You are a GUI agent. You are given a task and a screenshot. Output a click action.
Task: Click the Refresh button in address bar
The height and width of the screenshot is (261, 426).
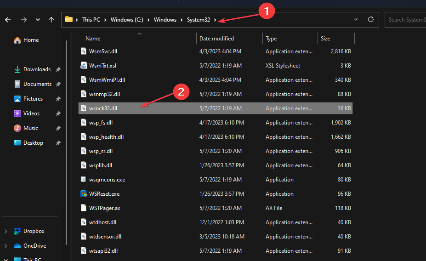[371, 20]
